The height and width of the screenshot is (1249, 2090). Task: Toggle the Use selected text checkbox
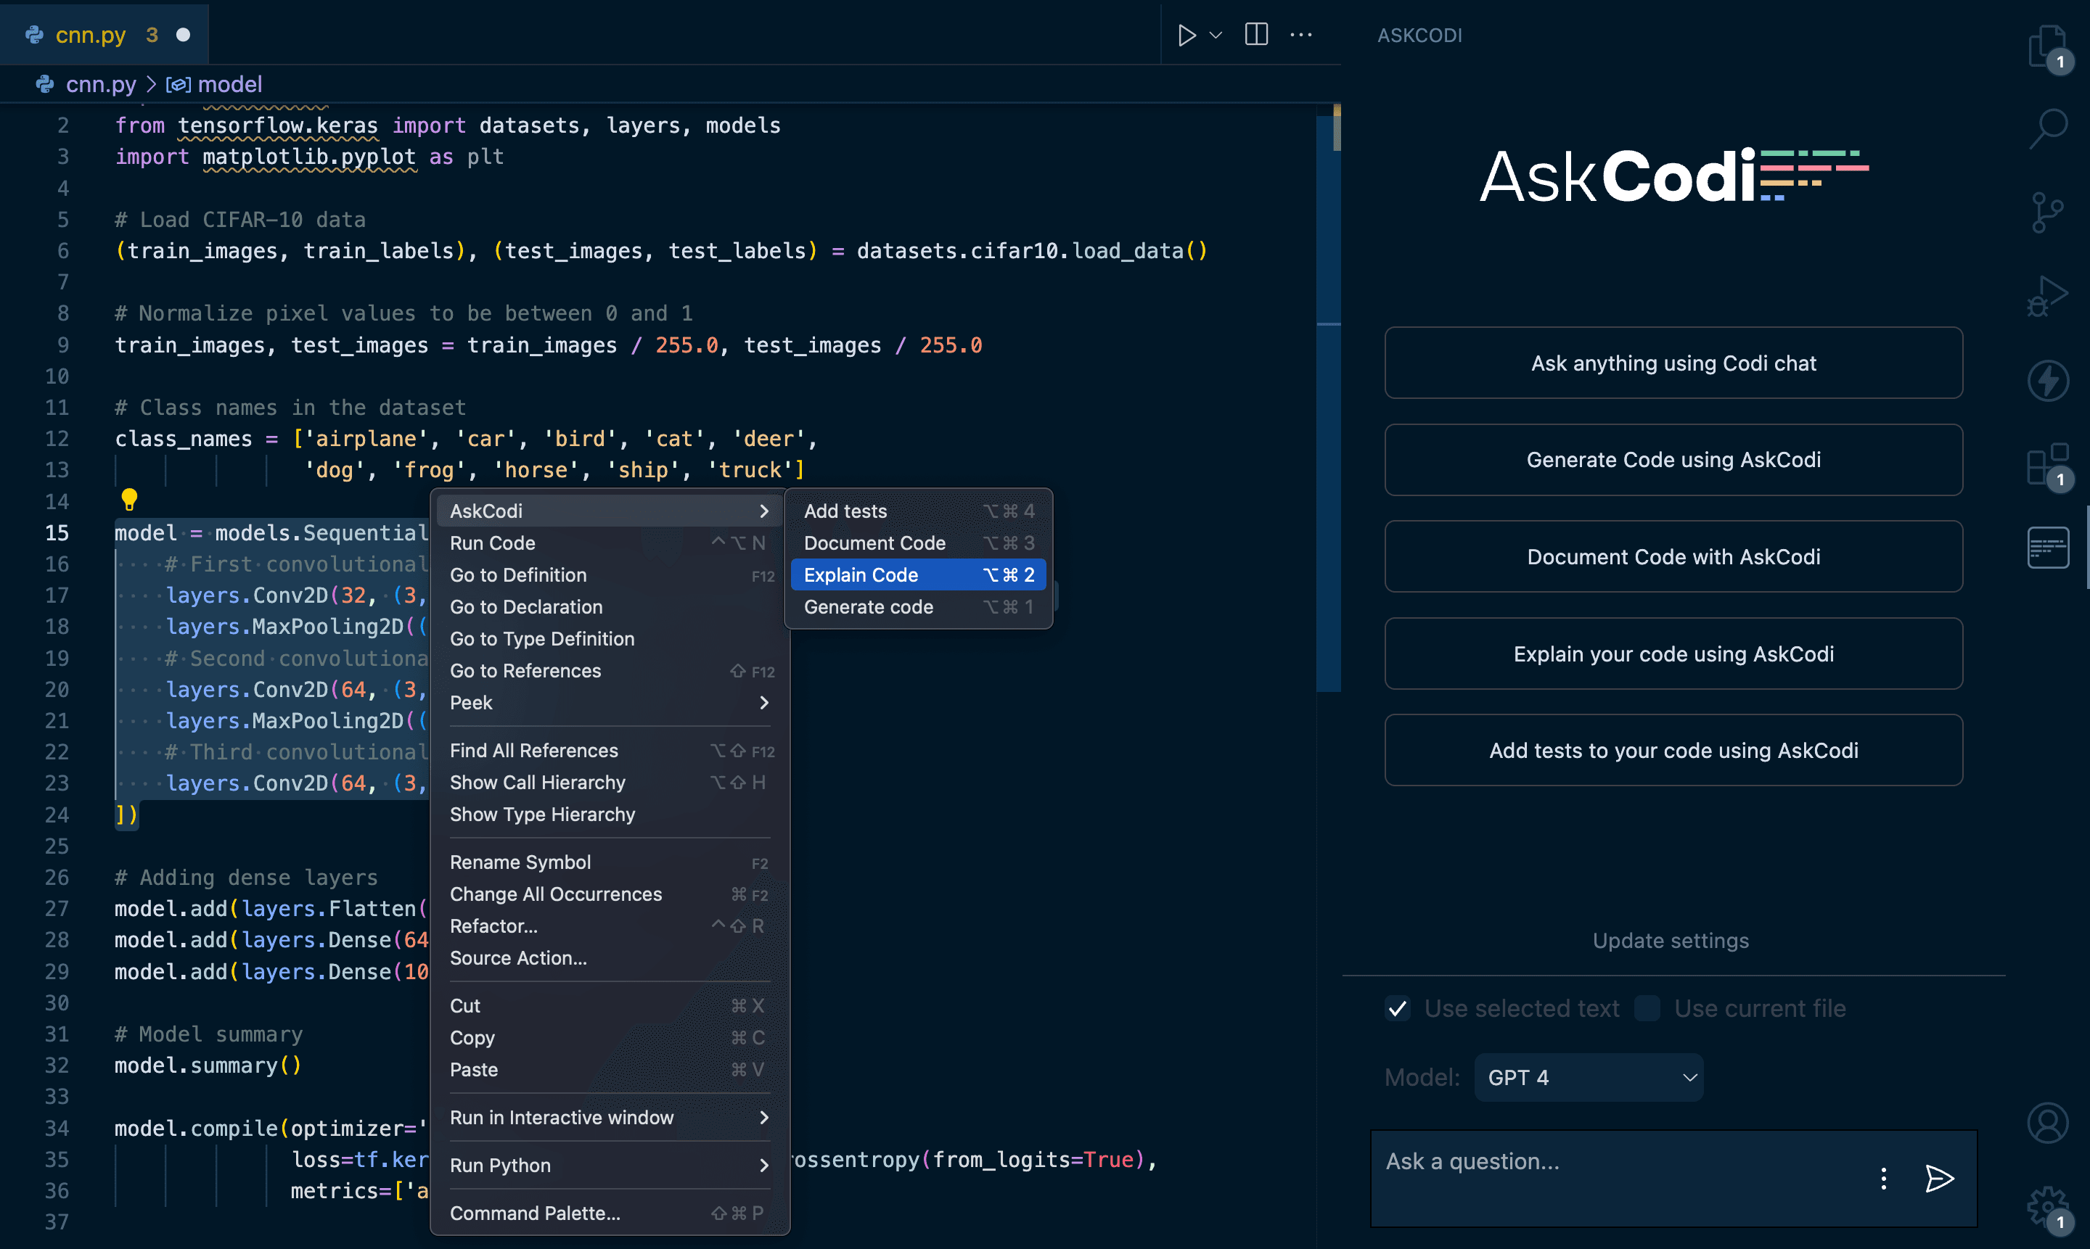point(1397,1007)
